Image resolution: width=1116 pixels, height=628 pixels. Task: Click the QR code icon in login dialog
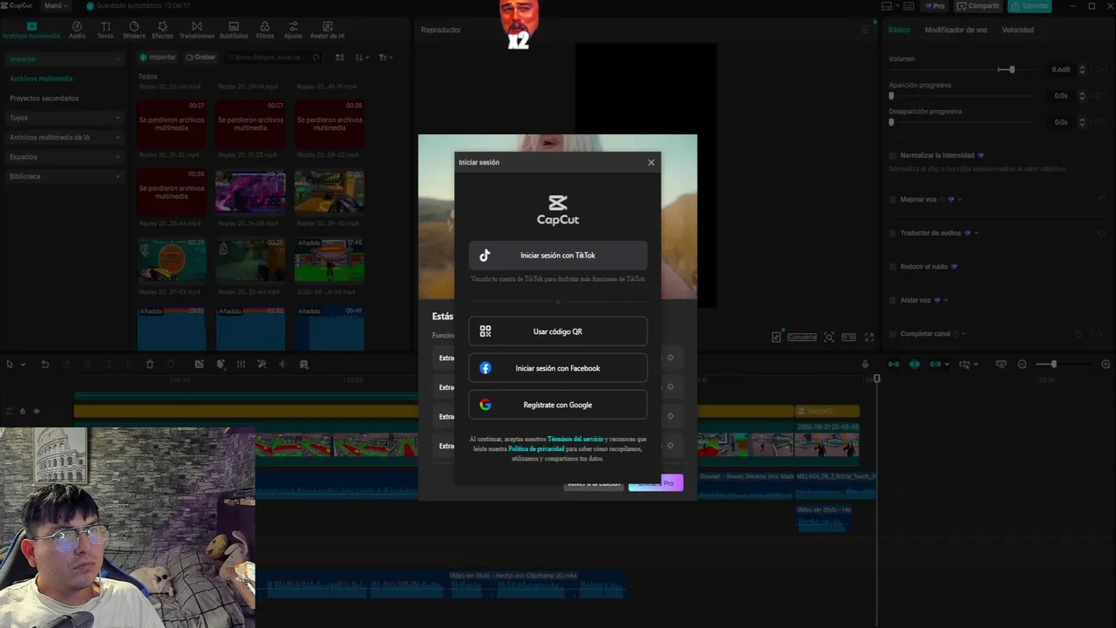[x=486, y=331]
